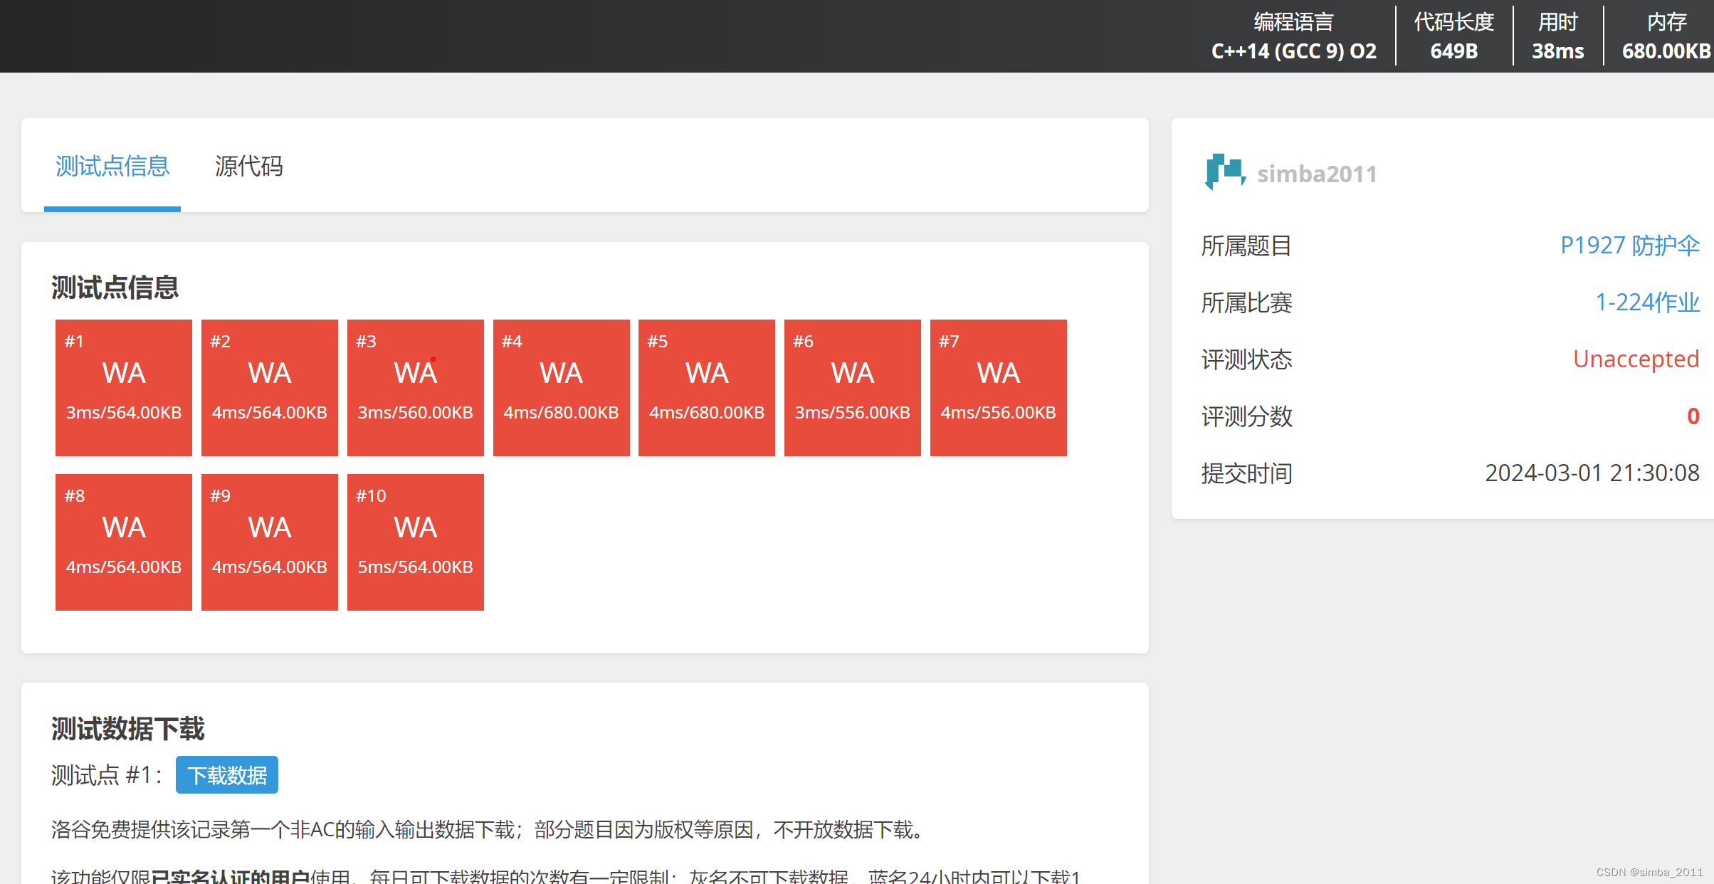This screenshot has width=1714, height=884.
Task: Click the Unaccepted status text
Action: pos(1635,359)
